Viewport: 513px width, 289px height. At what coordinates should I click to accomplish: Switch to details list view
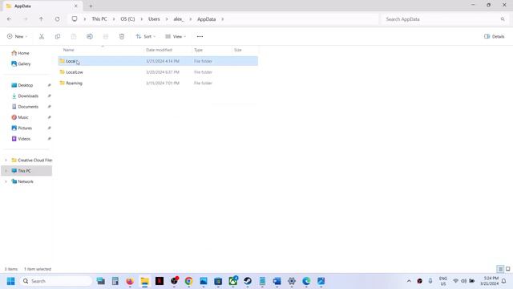coord(500,269)
